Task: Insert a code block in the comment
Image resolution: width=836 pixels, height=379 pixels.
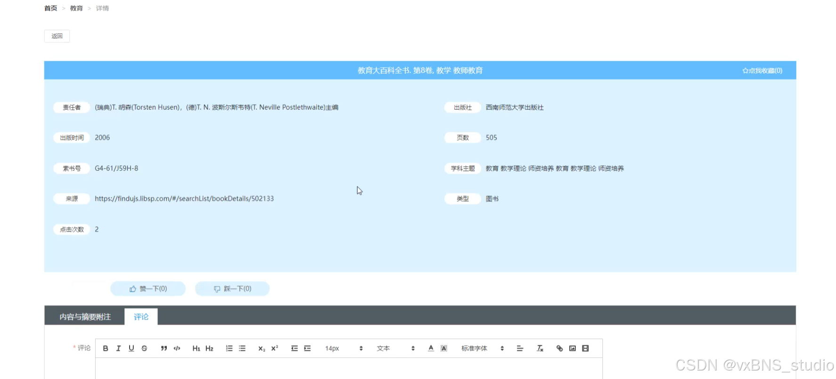Action: click(177, 348)
